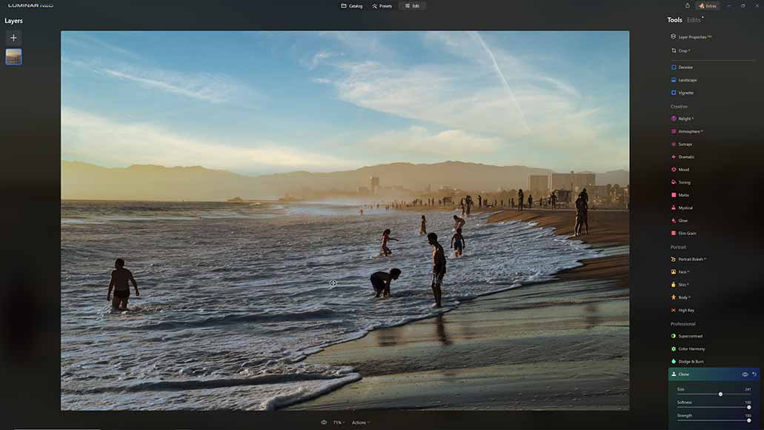Click the share/export icon near Extras
This screenshot has height=430, width=764.
pyautogui.click(x=688, y=6)
